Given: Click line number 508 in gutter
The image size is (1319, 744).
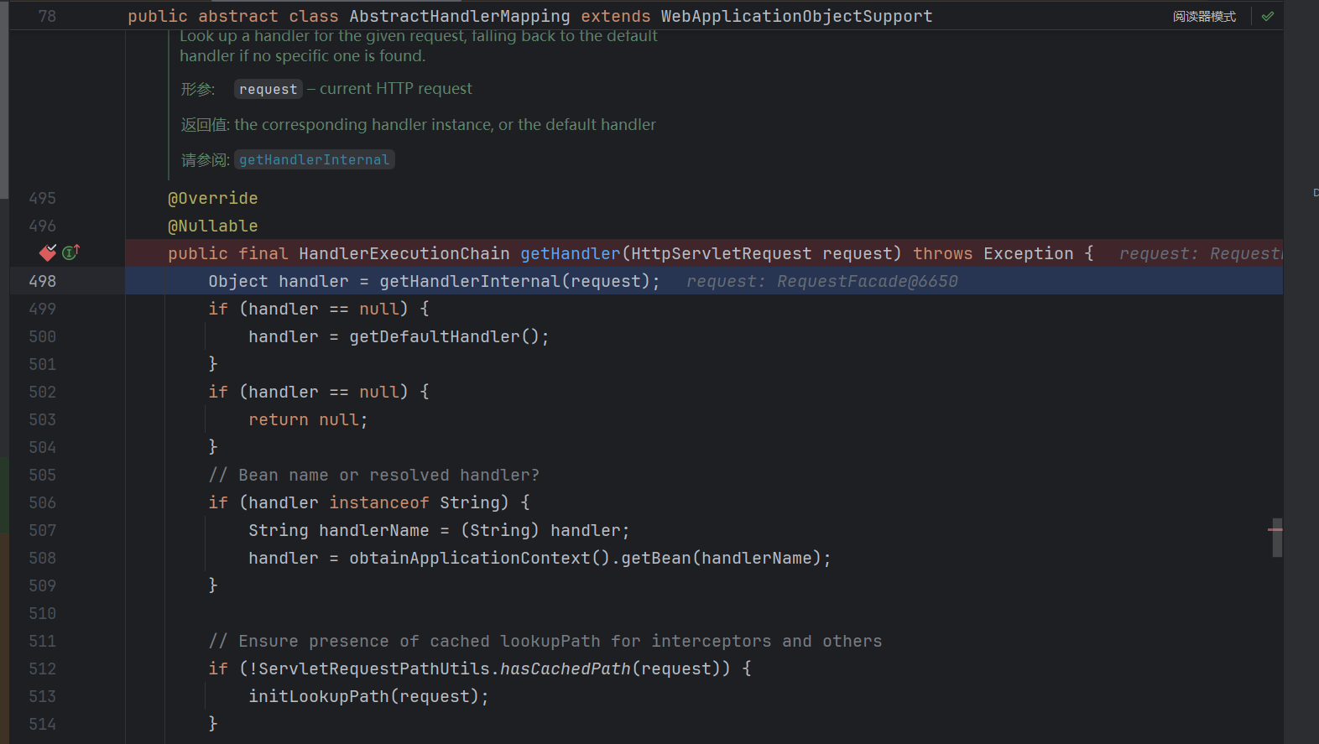Looking at the screenshot, I should [42, 558].
